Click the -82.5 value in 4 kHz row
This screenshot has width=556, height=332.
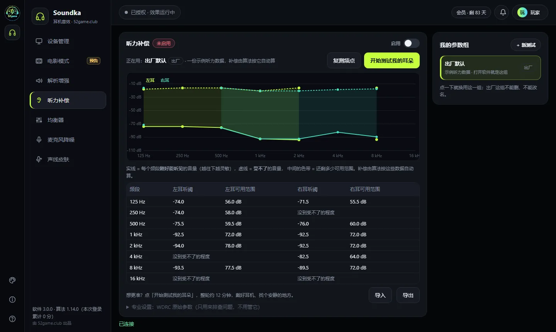[x=303, y=257]
